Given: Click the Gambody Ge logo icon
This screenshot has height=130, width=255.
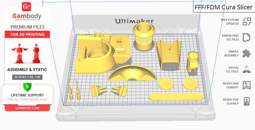Looking at the screenshot, I should (x=27, y=7).
